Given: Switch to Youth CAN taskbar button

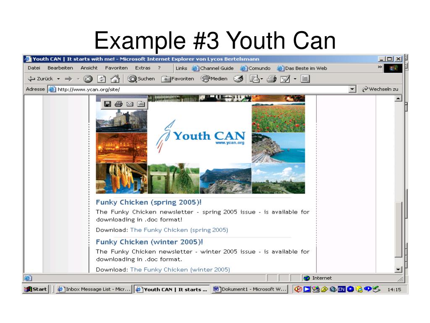Looking at the screenshot, I should 172,289.
